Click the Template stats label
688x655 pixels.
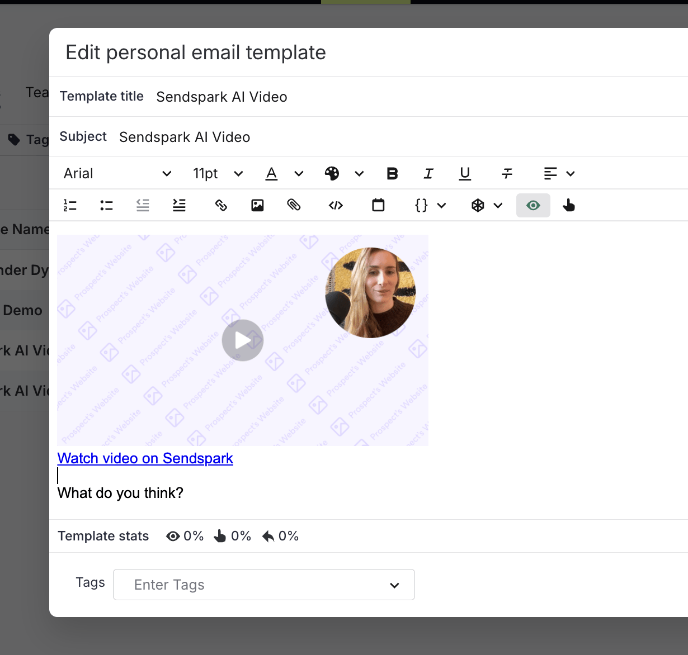(x=103, y=536)
